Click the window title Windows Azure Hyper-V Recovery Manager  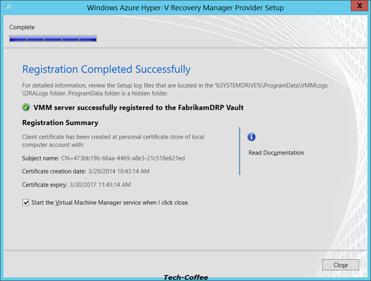(x=185, y=7)
